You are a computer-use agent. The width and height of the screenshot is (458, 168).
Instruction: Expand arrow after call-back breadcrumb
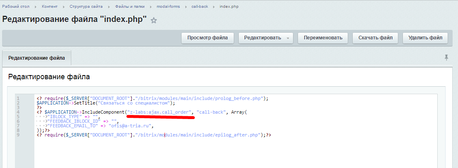point(214,6)
